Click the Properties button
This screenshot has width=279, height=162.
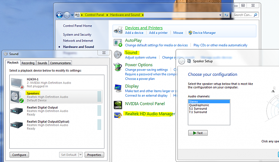click(94, 155)
